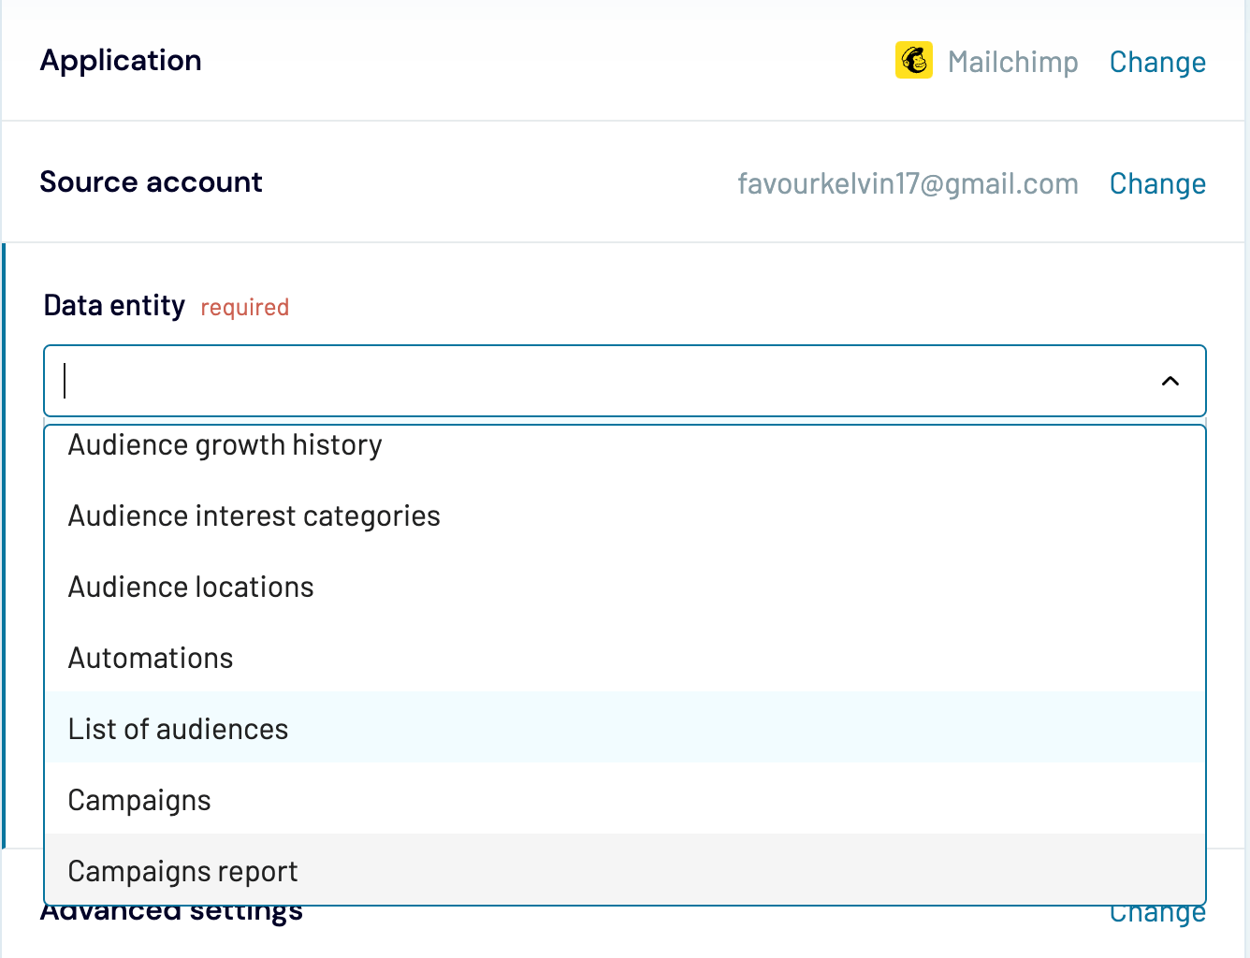Select the highlighted "List of audiences" option
Screen dimensions: 1250x958
[x=178, y=729]
